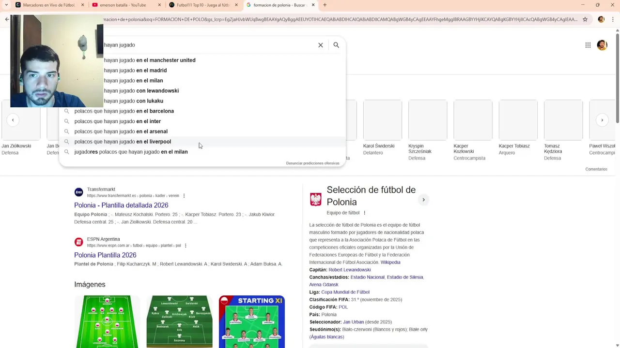Screen dimensions: 620x348
Task: Open Kryspin Szcześniak player card
Action: click(x=428, y=130)
